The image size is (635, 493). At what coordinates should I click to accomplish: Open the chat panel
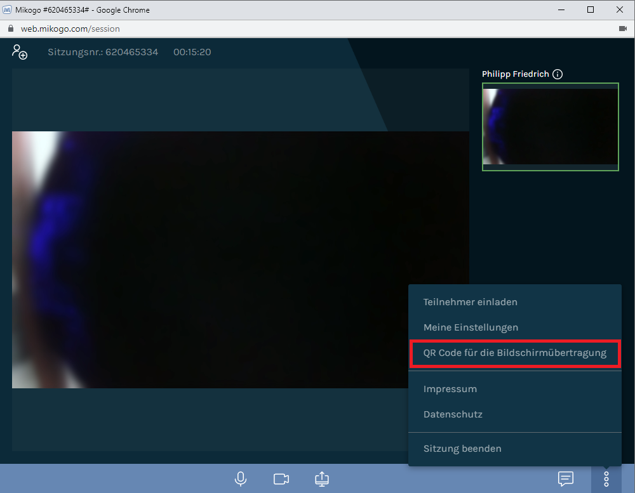(x=566, y=479)
